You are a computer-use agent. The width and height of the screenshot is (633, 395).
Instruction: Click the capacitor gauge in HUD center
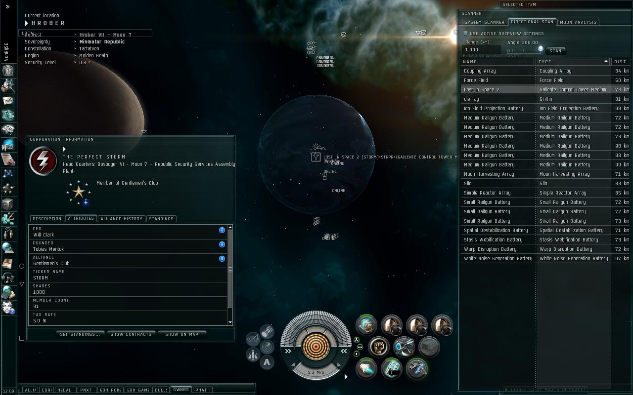coord(316,346)
